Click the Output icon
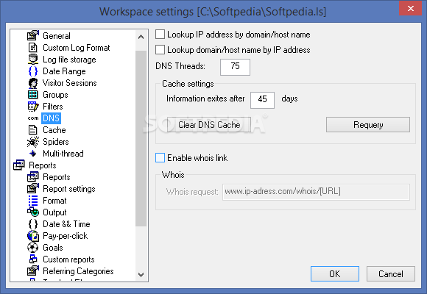 (33, 212)
